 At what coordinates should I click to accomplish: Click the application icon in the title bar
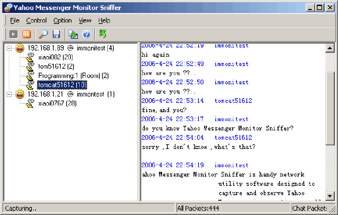pyautogui.click(x=9, y=8)
